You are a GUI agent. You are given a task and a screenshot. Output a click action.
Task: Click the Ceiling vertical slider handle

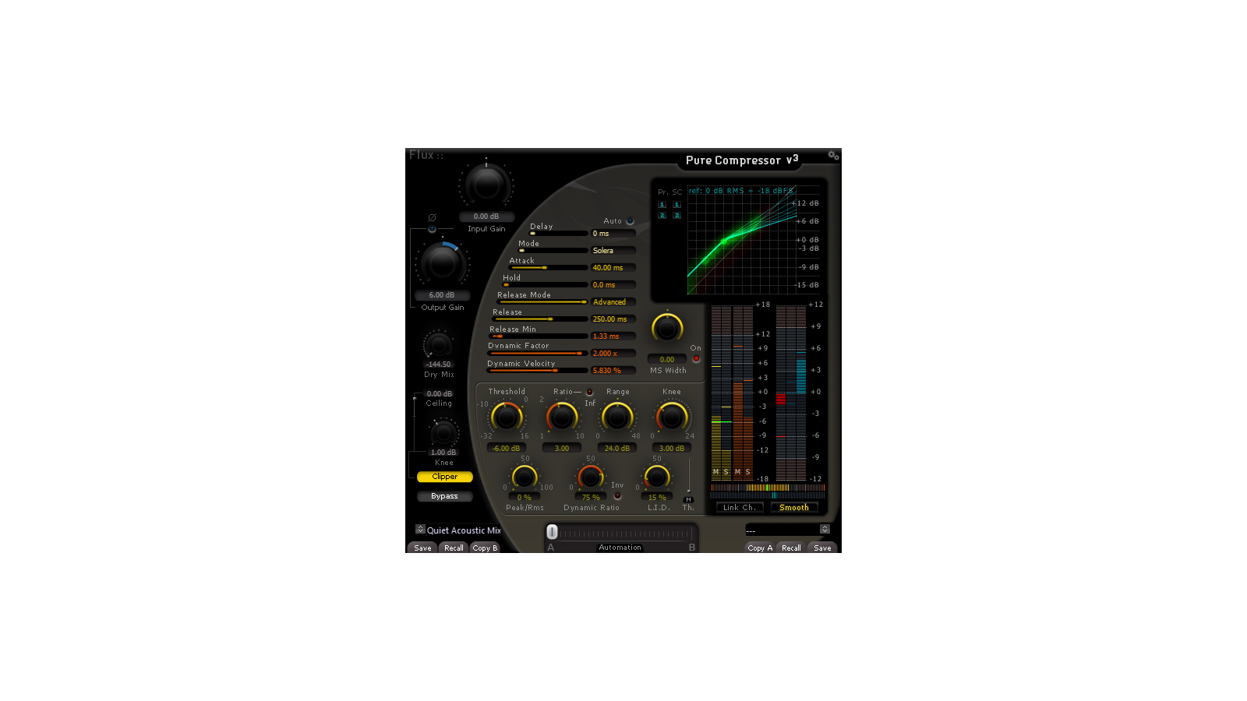[x=414, y=399]
